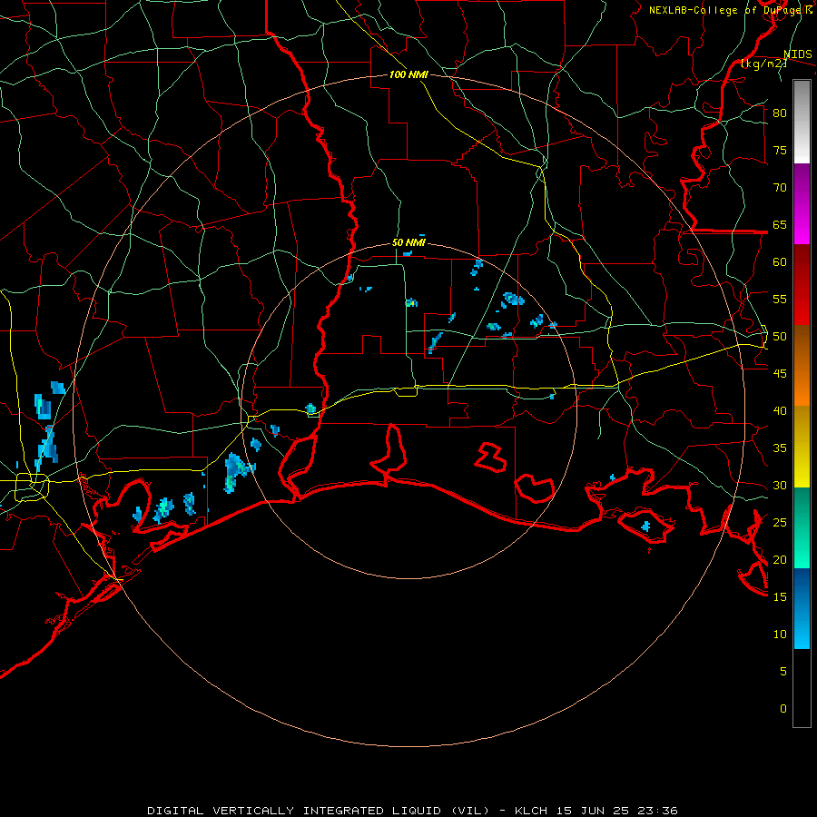817x817 pixels.
Task: Click the 100 NMI range ring label
Action: click(408, 75)
